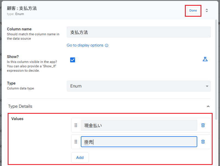Viewport: 220px width, 166px height.
Task: Click the up/down arrows beside Done
Action: click(x=207, y=10)
